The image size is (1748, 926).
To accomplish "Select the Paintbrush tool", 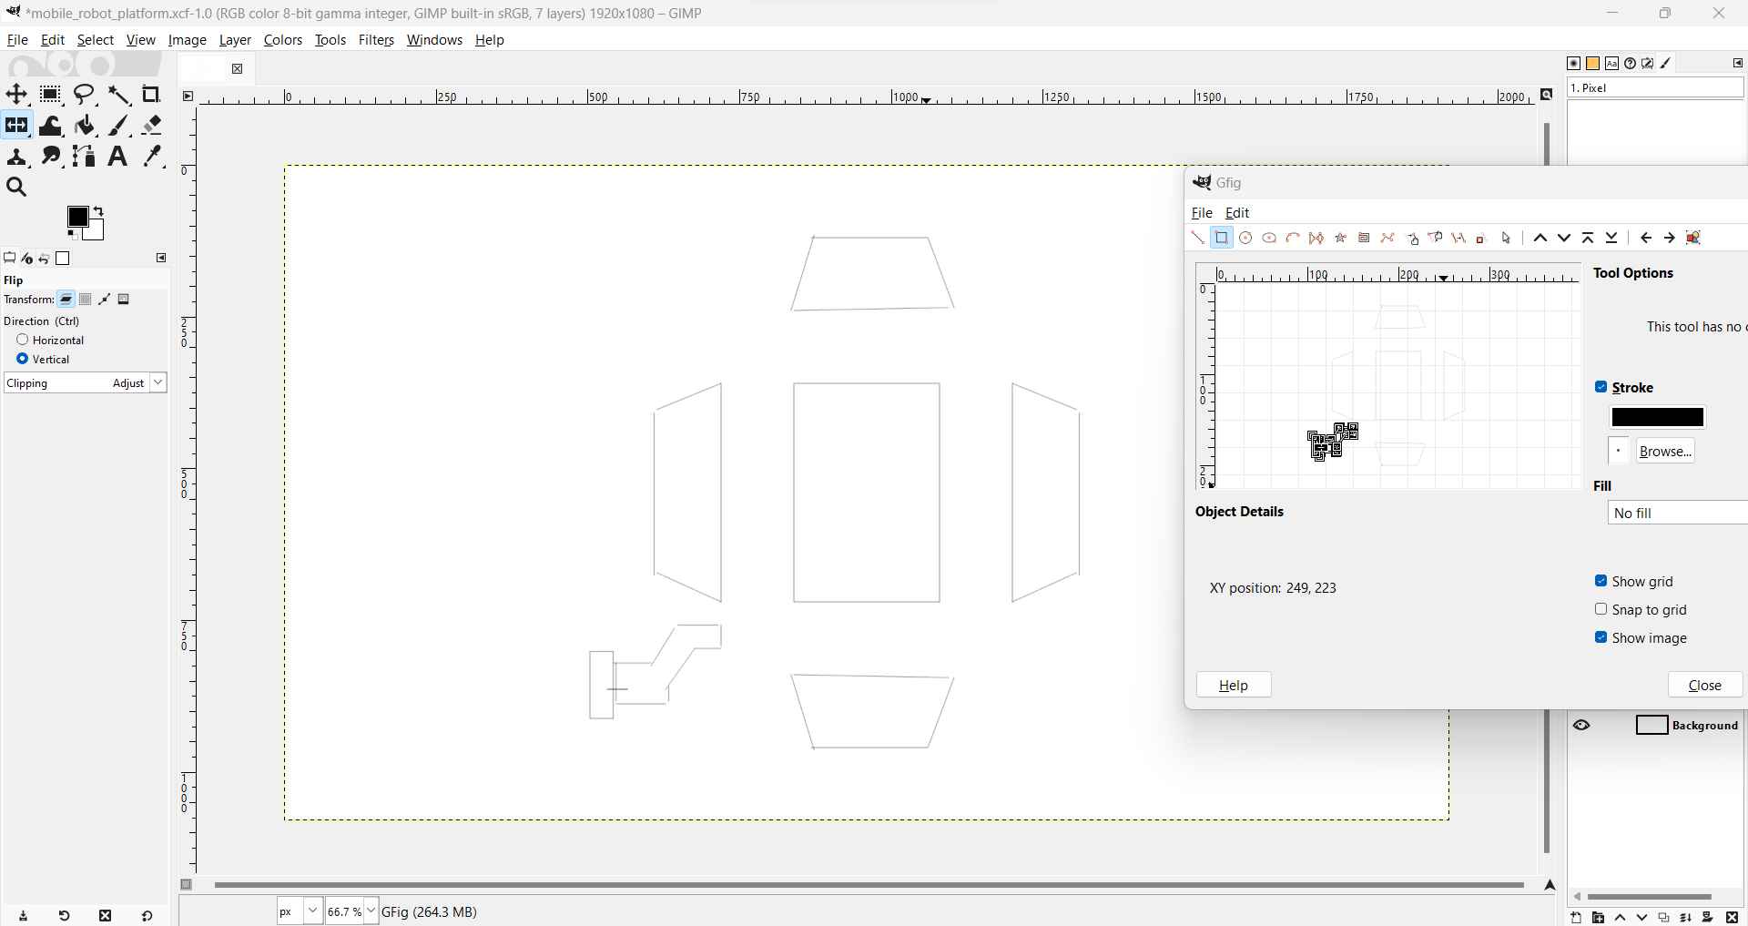I will tap(119, 126).
